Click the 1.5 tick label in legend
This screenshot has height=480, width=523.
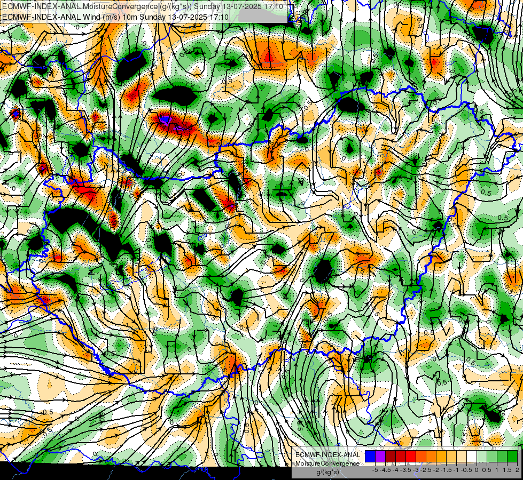coord(508,470)
